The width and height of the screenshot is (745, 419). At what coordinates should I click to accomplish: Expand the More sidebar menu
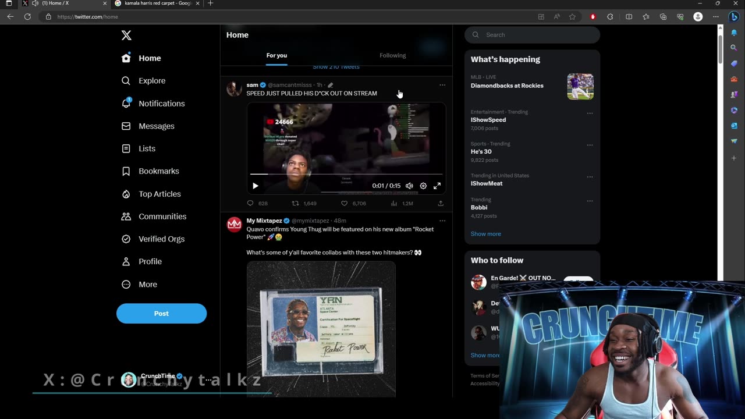click(139, 285)
